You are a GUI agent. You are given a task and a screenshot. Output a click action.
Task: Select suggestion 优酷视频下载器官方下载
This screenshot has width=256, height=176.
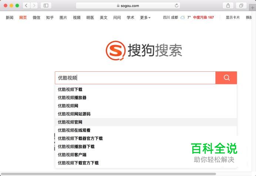(x=146, y=138)
